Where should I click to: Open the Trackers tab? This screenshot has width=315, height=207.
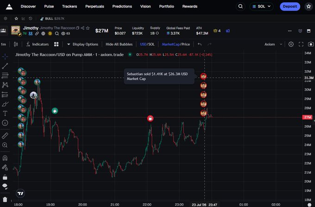[x=69, y=6]
